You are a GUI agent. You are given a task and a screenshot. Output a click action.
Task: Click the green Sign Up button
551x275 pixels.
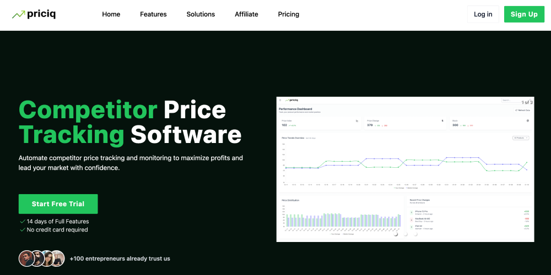524,14
